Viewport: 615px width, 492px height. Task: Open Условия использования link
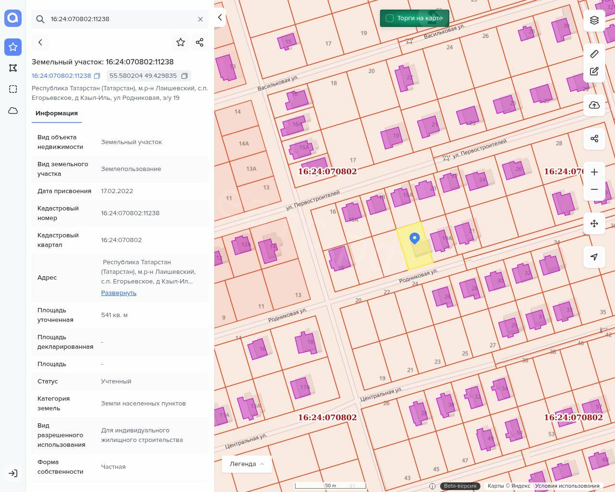pos(567,486)
